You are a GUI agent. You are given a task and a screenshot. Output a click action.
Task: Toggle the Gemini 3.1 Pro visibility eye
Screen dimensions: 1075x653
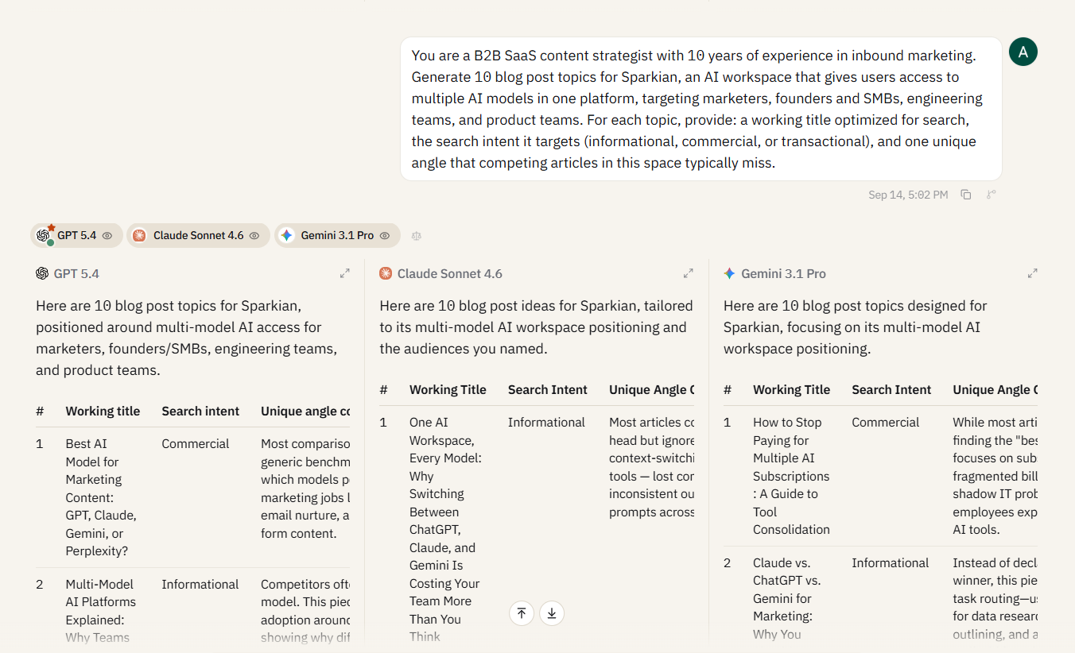385,236
